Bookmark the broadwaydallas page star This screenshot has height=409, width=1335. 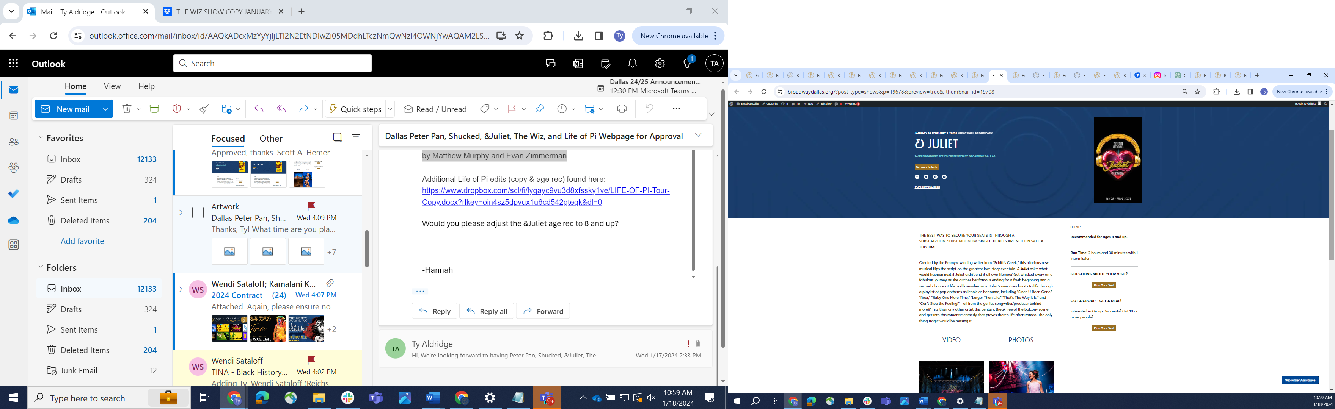[1198, 92]
